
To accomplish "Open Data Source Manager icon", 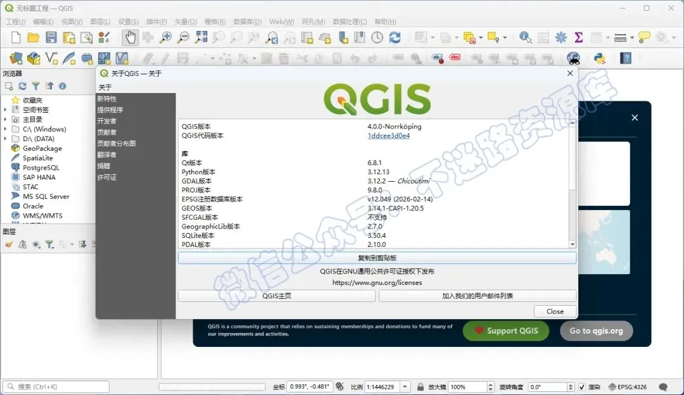I will click(16, 58).
